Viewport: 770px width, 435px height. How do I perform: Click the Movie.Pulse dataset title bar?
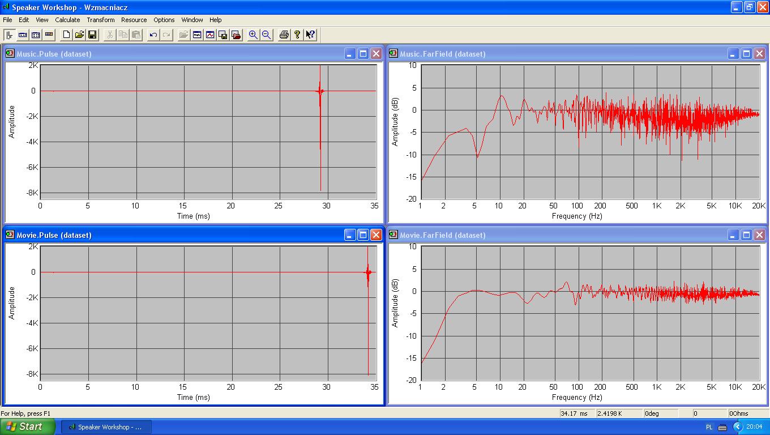coord(170,235)
